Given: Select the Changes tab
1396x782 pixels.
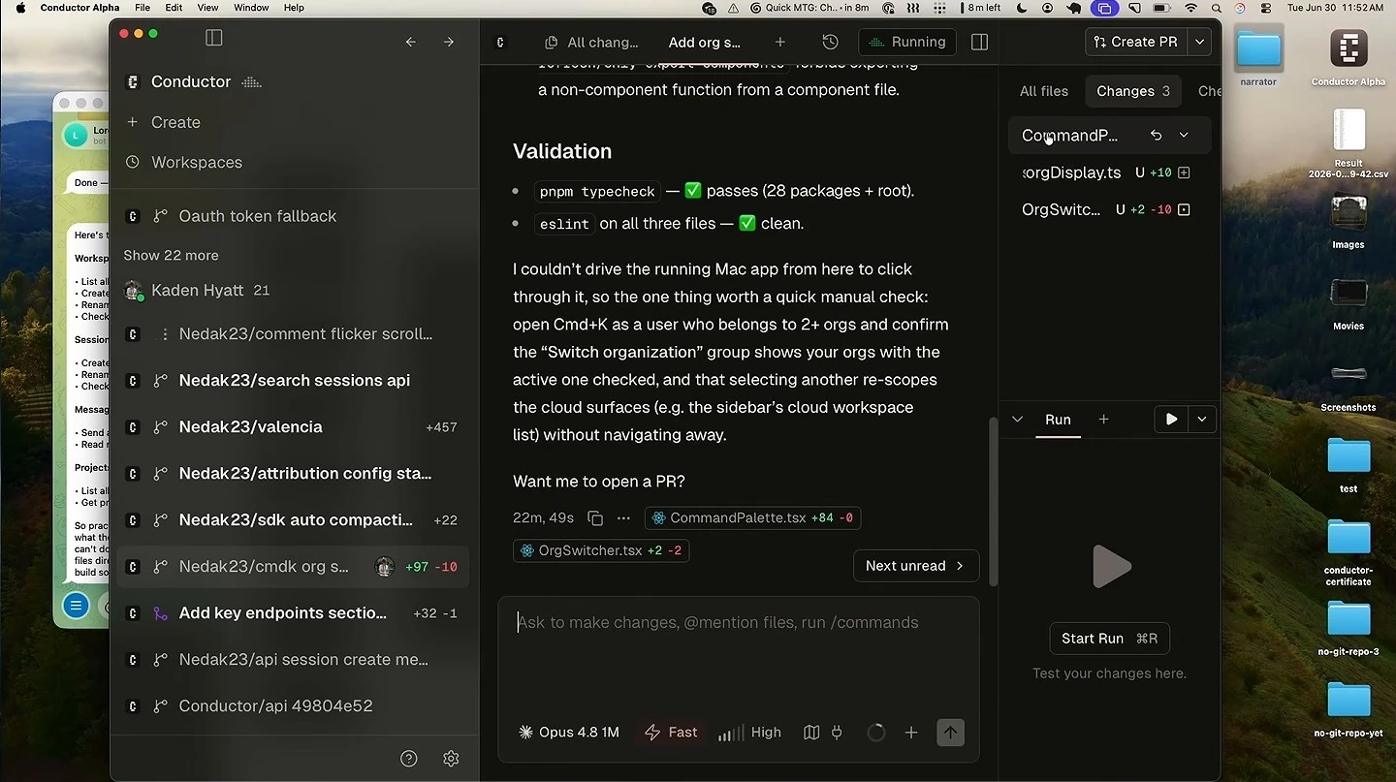Looking at the screenshot, I should coord(1133,91).
